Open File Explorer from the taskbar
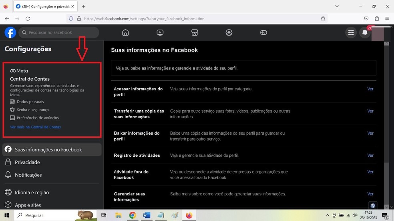Viewport: 394px width, 221px height. pos(118,215)
